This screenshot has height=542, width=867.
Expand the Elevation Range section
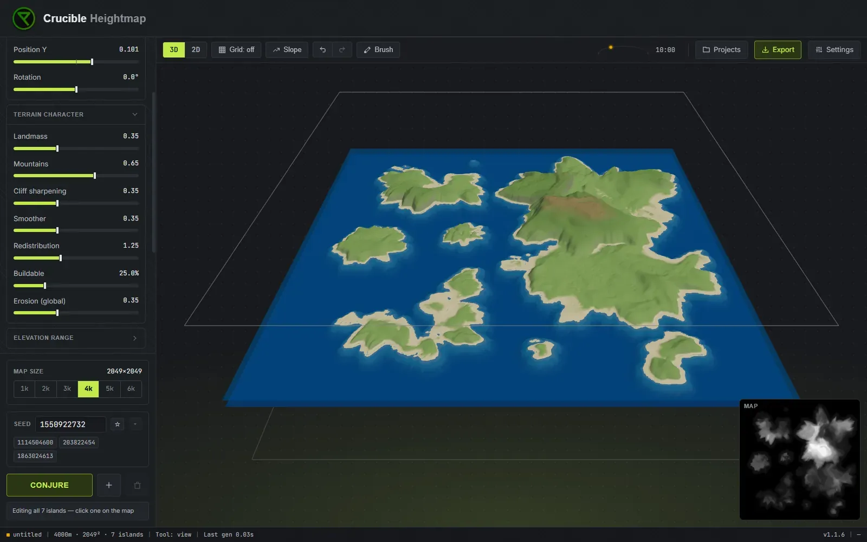76,338
